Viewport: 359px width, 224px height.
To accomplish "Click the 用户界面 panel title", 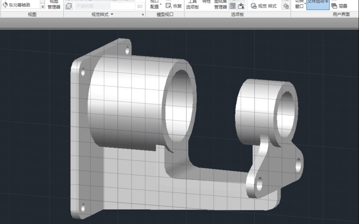I will [x=340, y=14].
